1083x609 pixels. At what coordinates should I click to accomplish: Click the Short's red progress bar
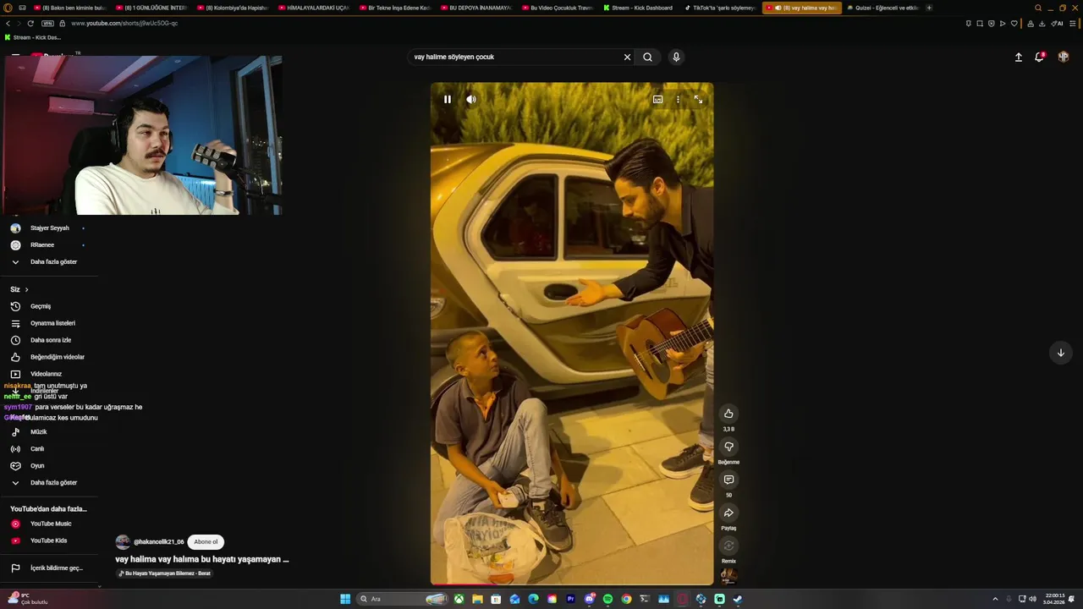(x=464, y=584)
